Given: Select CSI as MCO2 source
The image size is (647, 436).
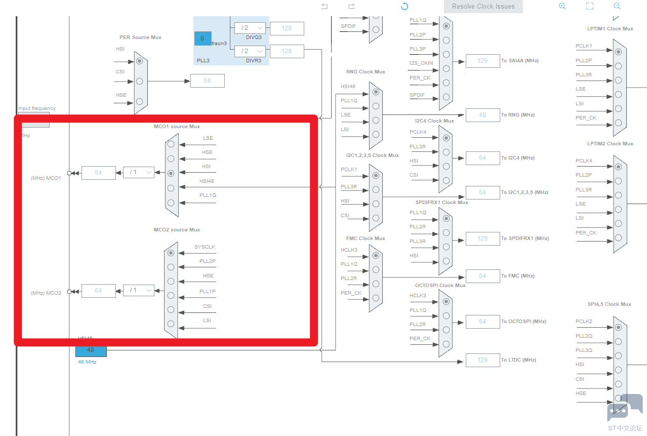Looking at the screenshot, I should click(x=171, y=310).
